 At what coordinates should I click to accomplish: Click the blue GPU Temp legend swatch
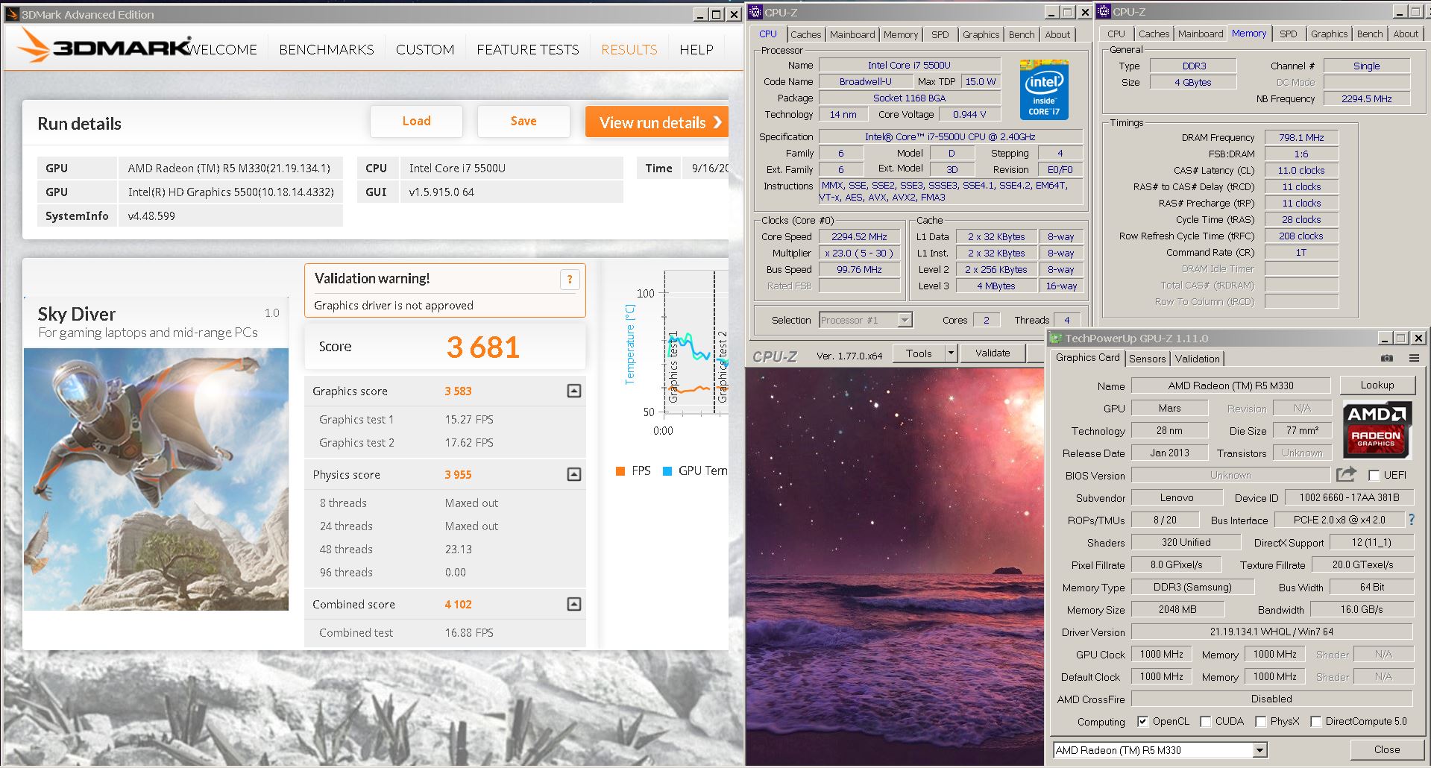(667, 471)
